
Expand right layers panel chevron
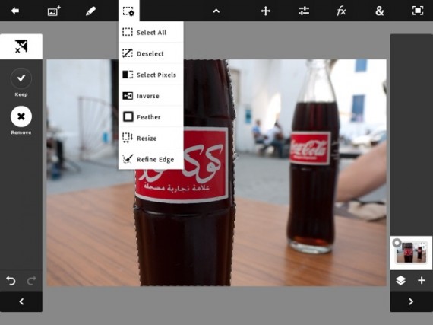pos(411,301)
